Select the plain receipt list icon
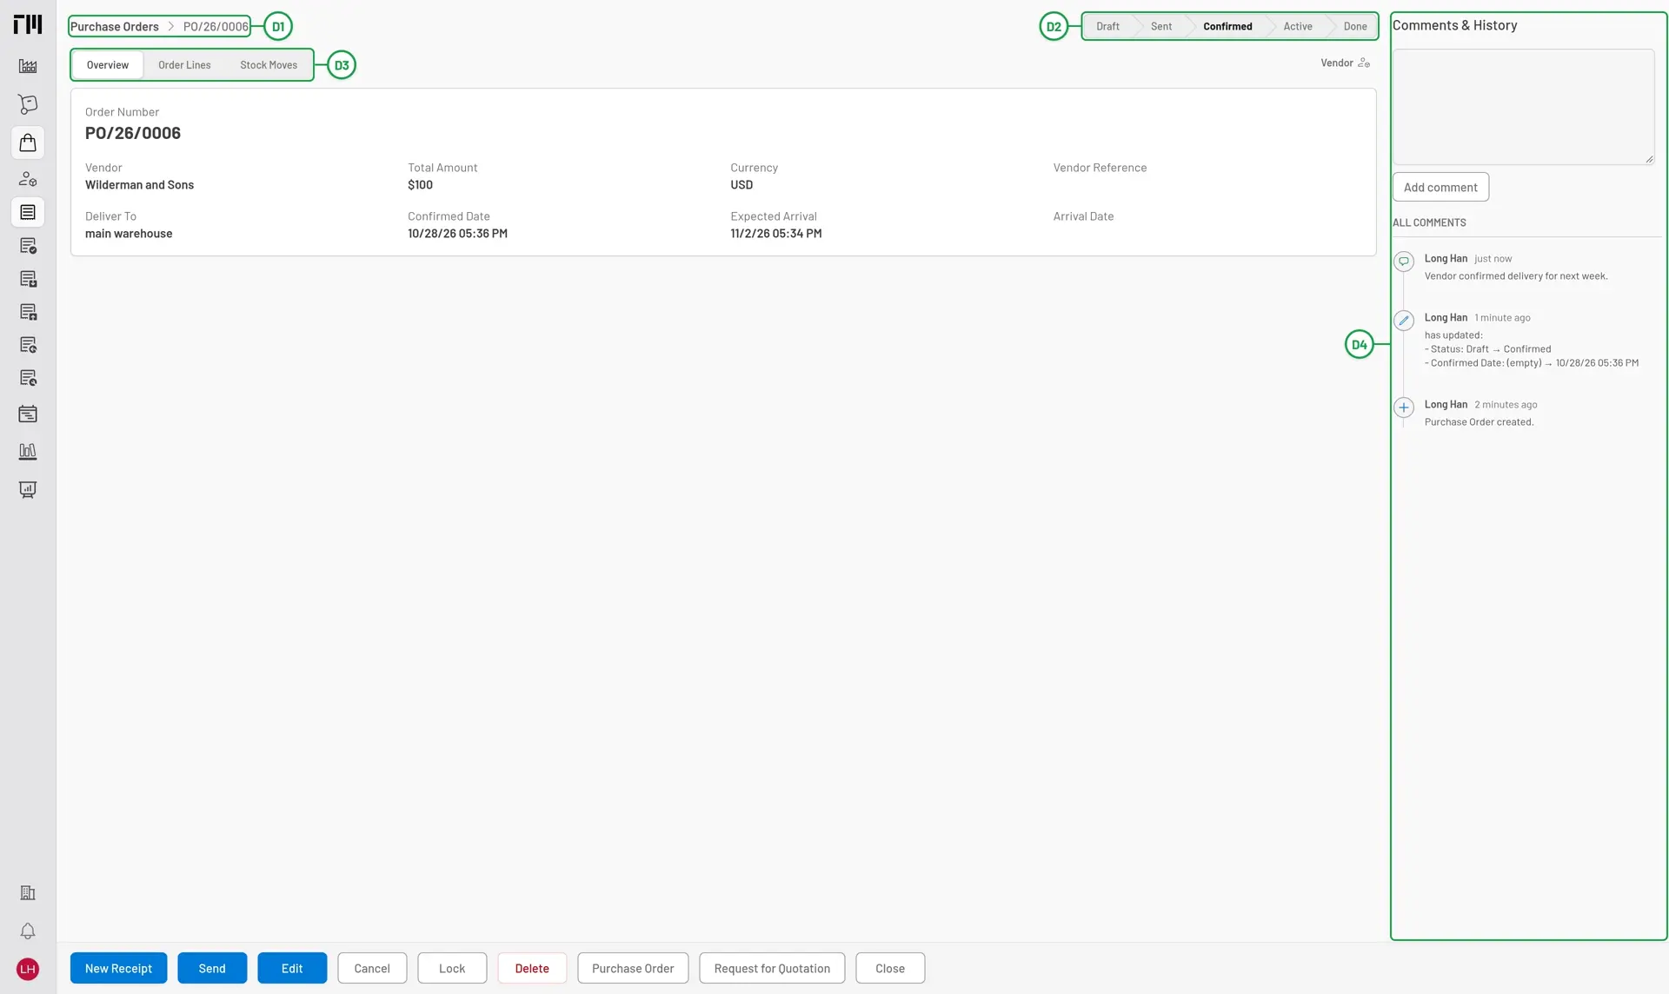 point(28,212)
